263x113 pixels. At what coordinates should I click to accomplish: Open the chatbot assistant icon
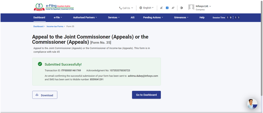(x=252, y=104)
